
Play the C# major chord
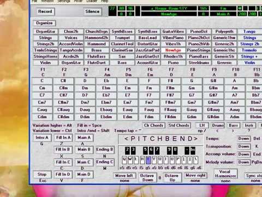pyautogui.click(x=63, y=80)
